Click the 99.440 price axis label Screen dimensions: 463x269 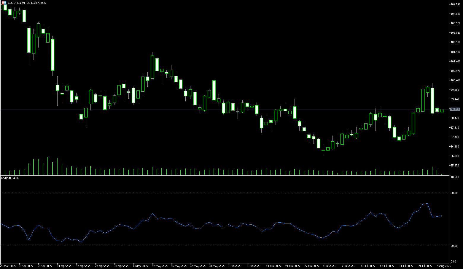(x=455, y=99)
